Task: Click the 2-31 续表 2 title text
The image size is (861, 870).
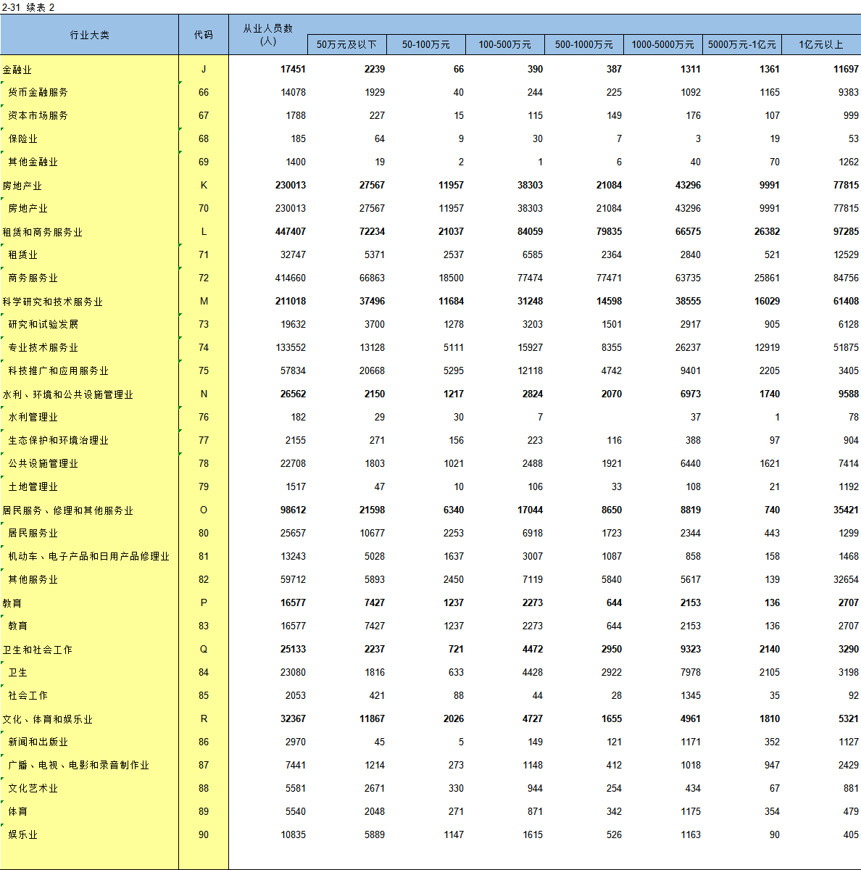Action: (x=28, y=7)
